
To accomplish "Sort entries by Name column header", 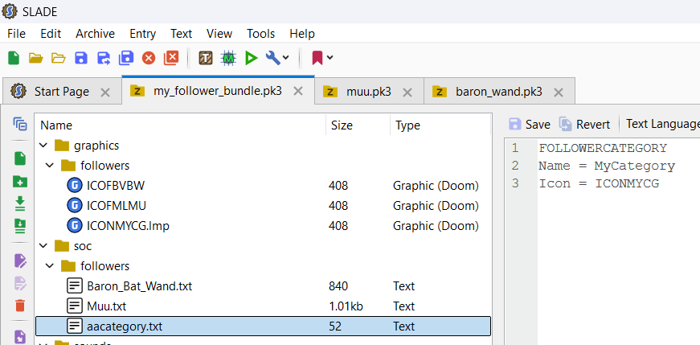I will (x=181, y=125).
